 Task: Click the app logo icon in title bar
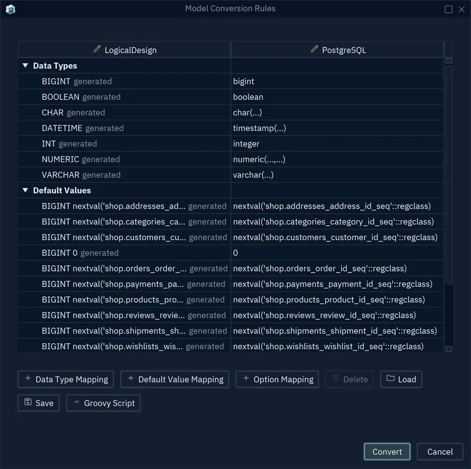[11, 9]
